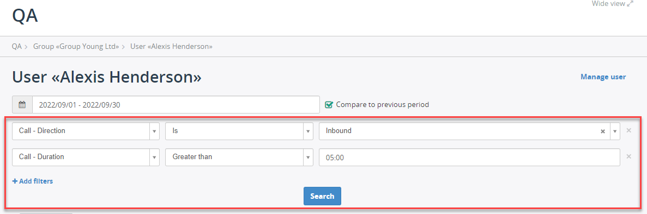Click the date range field 2022/09/01 - 2022/09/30

tap(176, 104)
